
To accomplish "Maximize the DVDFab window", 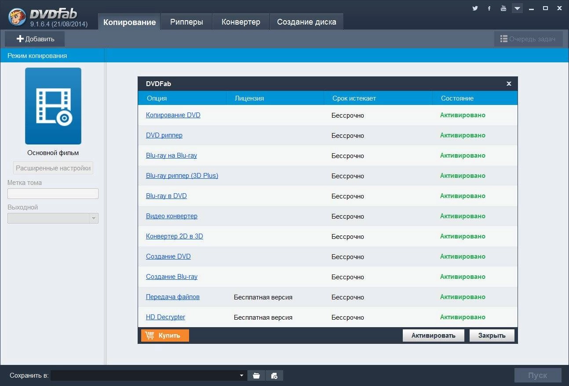I will [x=545, y=8].
